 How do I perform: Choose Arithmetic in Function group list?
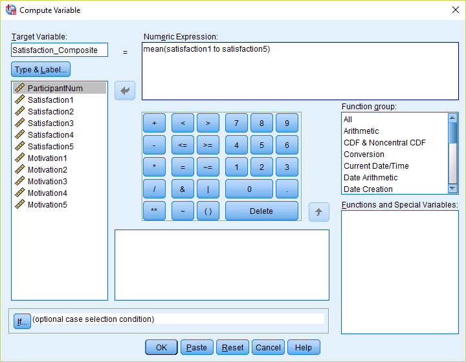(361, 131)
